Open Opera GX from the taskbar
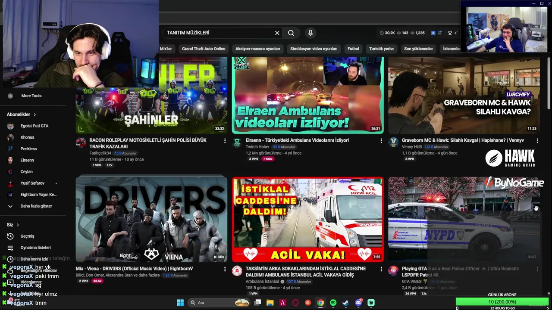 pyautogui.click(x=295, y=303)
